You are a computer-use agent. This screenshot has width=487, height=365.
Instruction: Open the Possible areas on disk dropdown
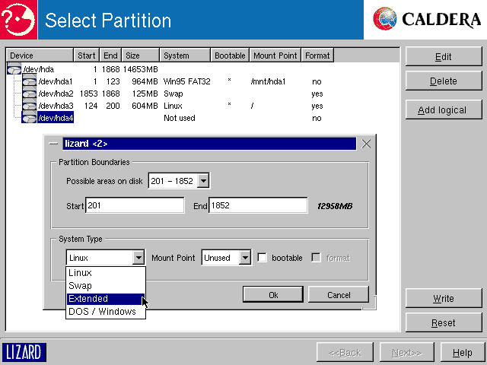pos(202,181)
